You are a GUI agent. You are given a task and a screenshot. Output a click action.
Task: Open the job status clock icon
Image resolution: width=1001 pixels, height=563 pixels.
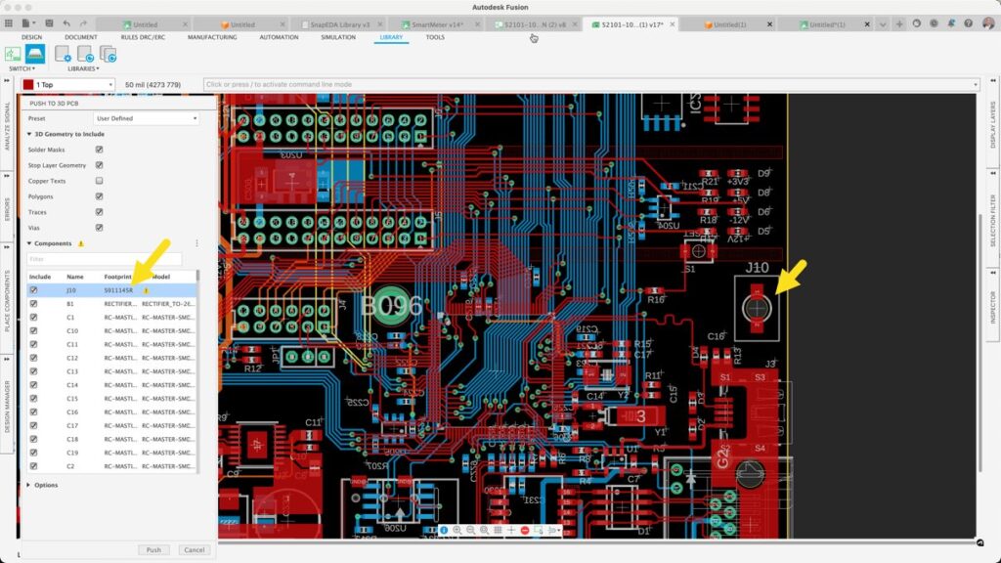coord(934,23)
